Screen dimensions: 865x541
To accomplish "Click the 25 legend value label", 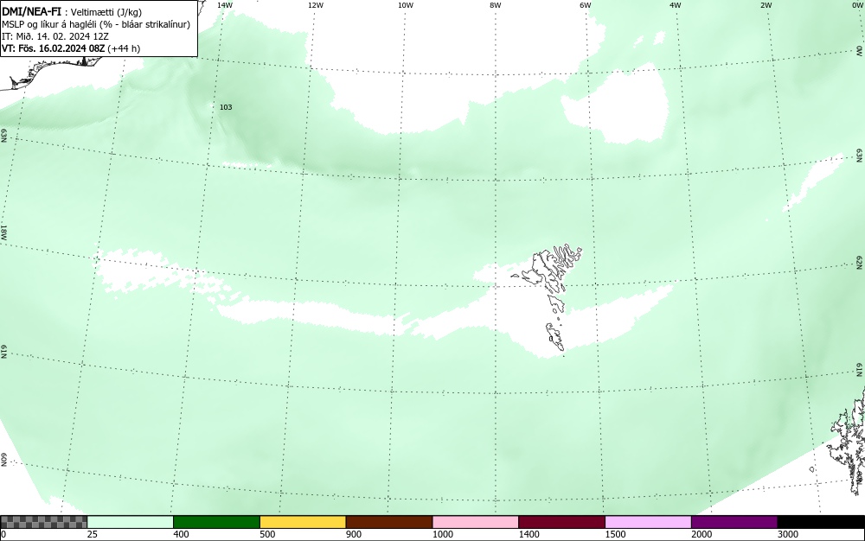I will pyautogui.click(x=93, y=534).
